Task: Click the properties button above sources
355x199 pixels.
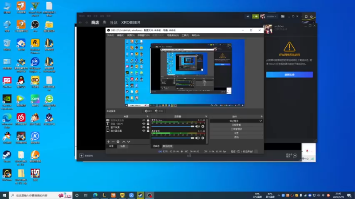Action: click(x=149, y=111)
